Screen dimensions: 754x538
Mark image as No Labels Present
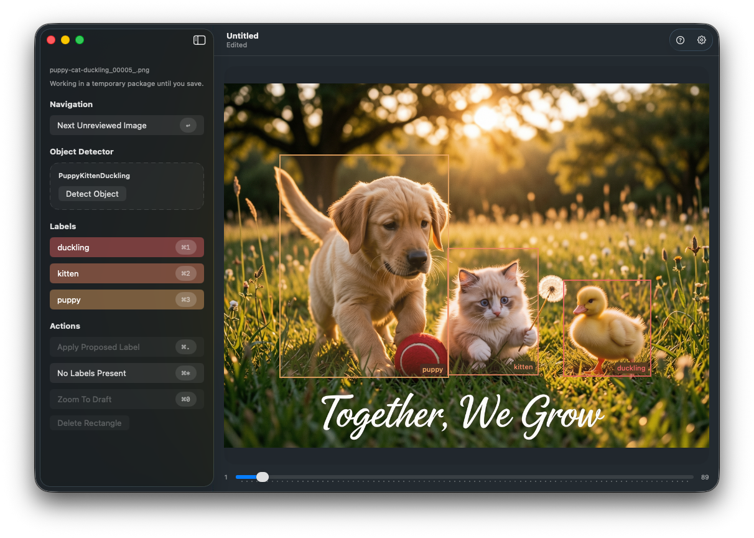[91, 373]
